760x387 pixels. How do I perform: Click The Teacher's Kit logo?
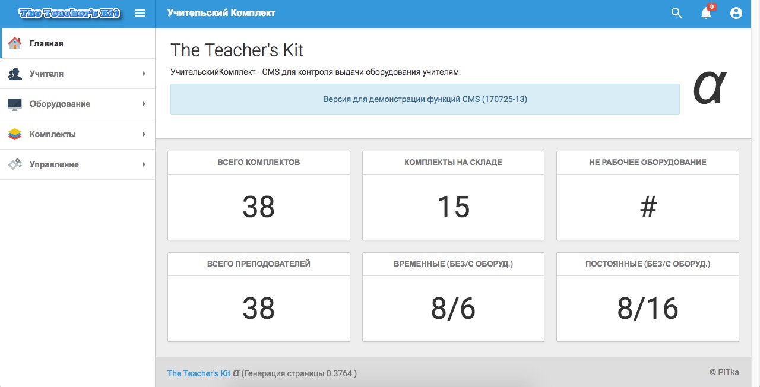point(69,13)
